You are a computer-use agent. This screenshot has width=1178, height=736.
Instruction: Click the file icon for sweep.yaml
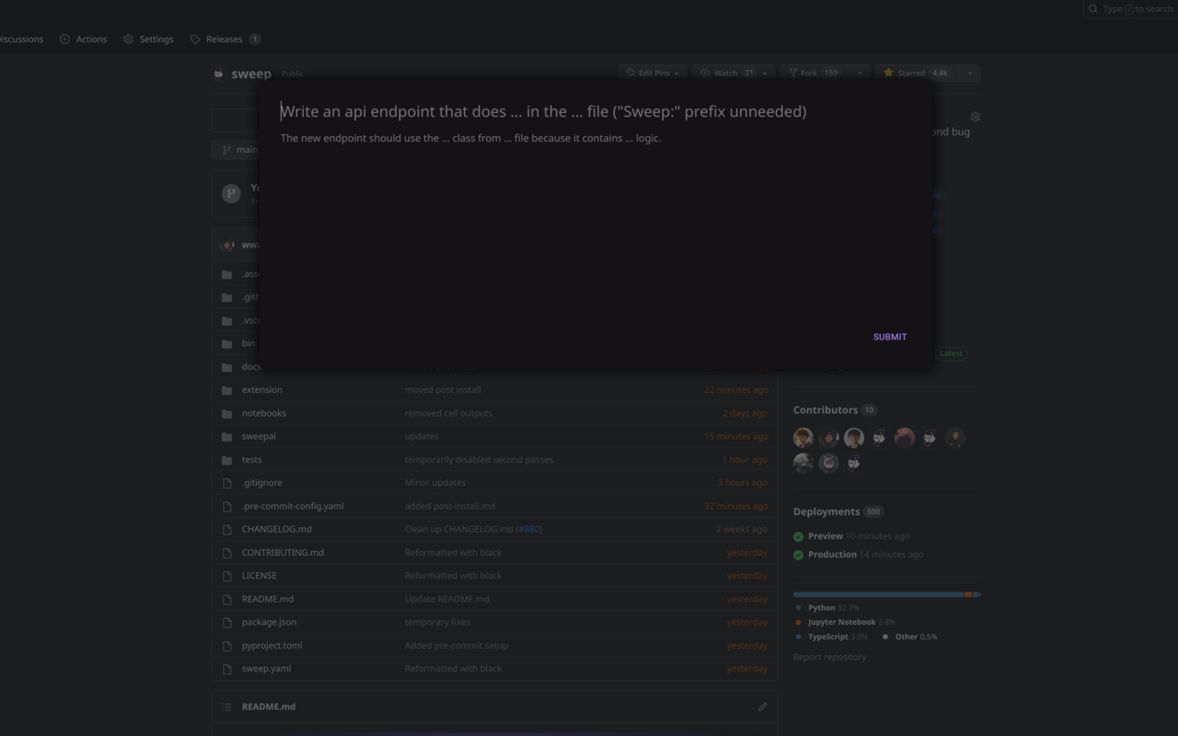227,669
